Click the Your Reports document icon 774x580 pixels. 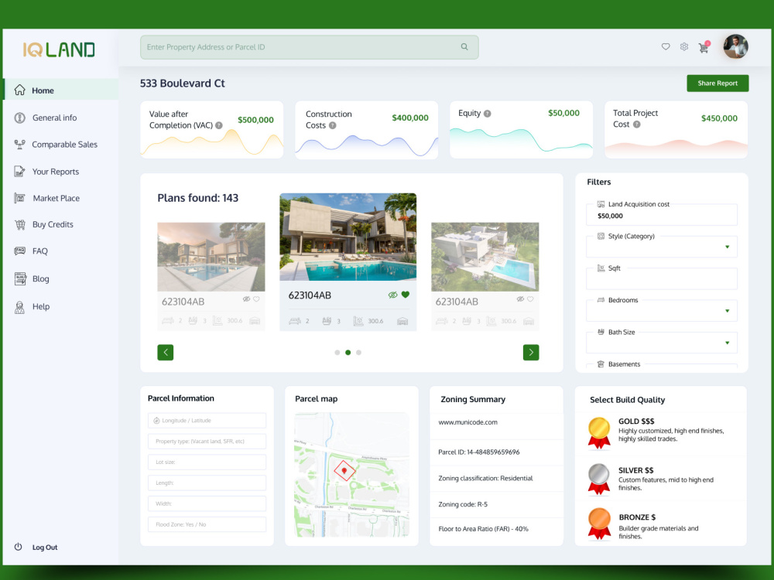click(20, 172)
